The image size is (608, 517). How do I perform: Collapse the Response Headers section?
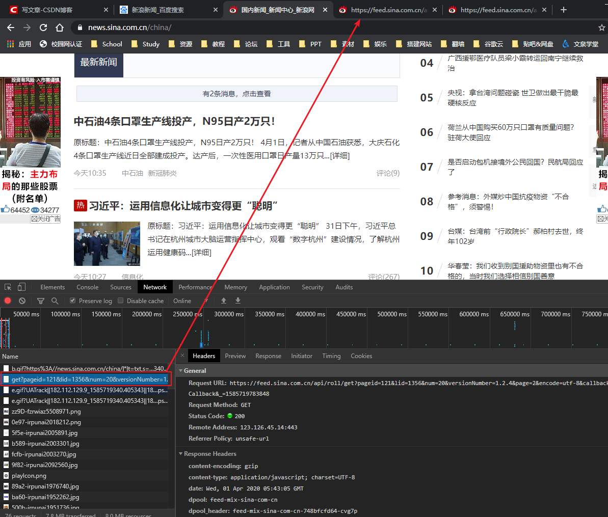tap(181, 453)
